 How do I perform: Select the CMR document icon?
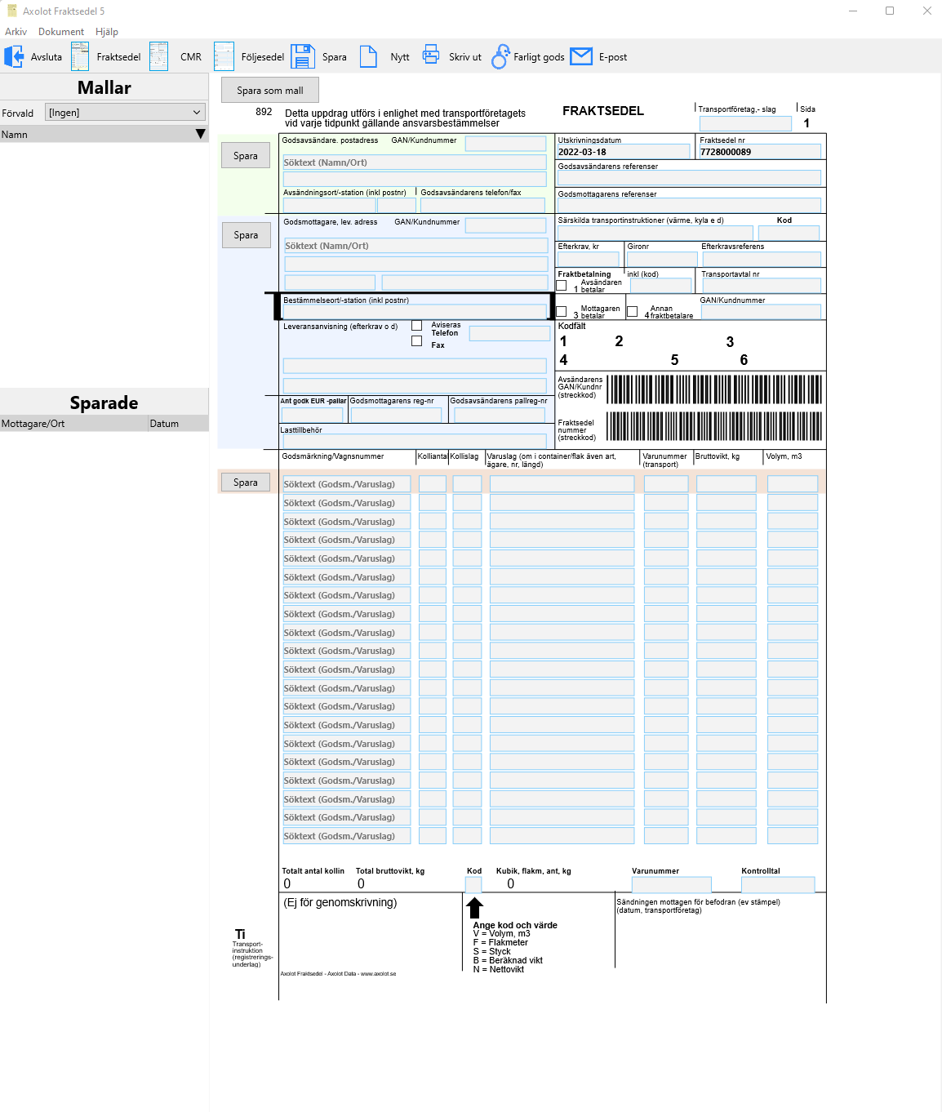159,57
